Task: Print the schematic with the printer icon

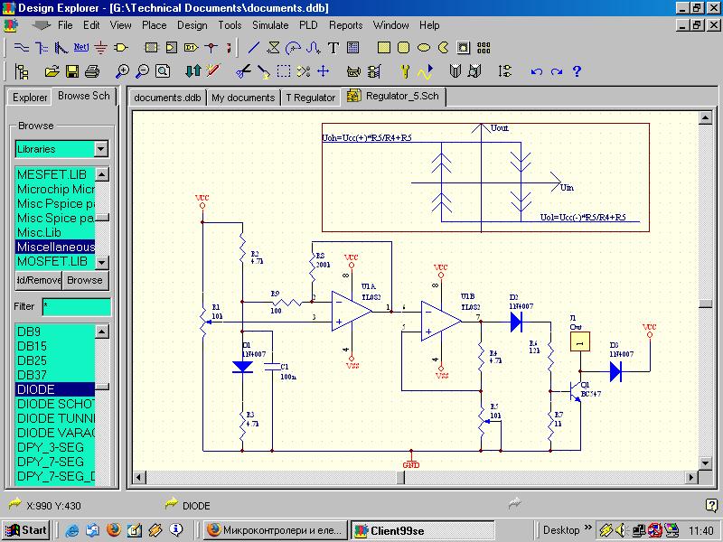Action: [92, 71]
